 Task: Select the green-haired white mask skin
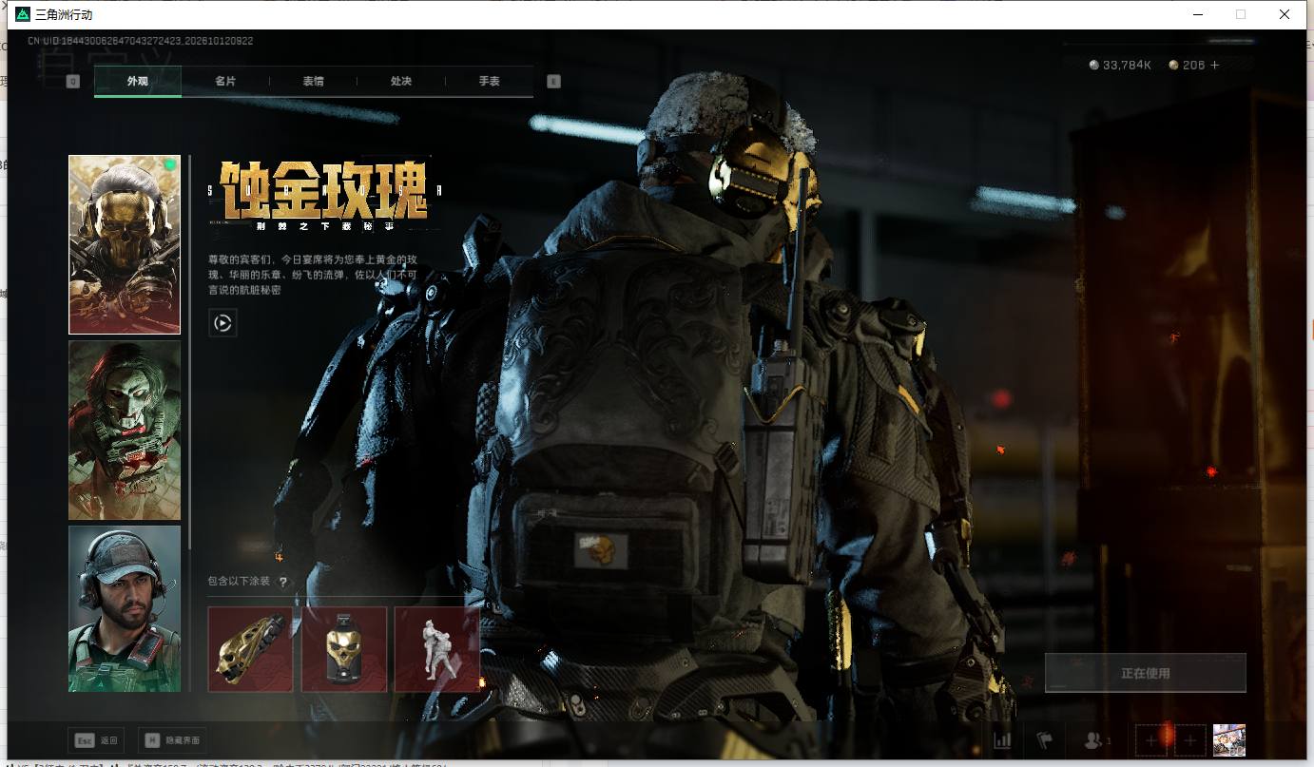click(x=125, y=431)
